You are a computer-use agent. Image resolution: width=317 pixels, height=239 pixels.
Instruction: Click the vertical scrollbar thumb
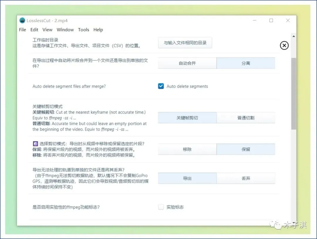tap(294, 93)
